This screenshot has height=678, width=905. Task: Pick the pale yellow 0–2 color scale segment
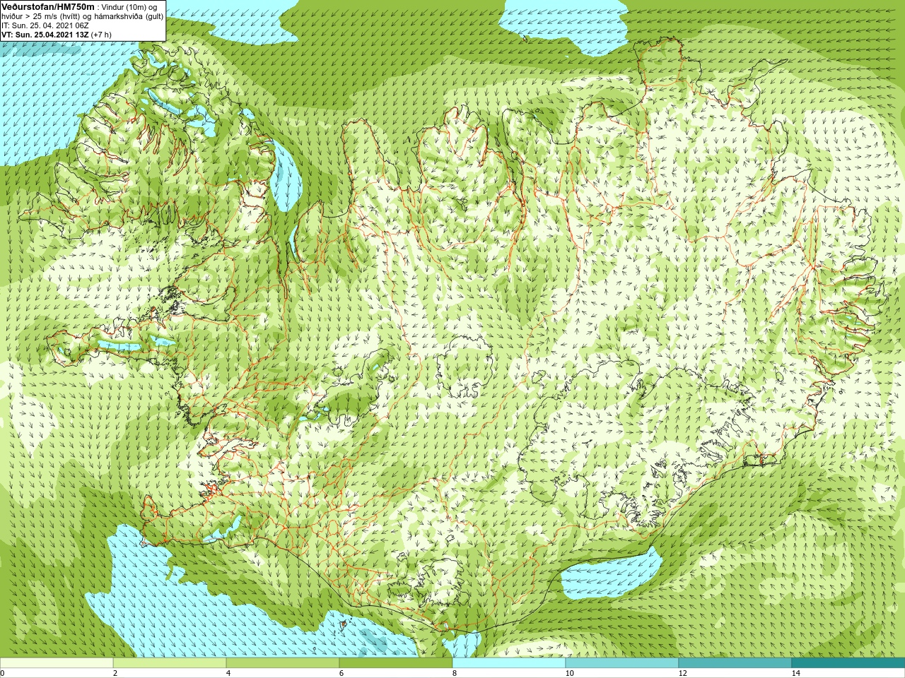click(57, 663)
